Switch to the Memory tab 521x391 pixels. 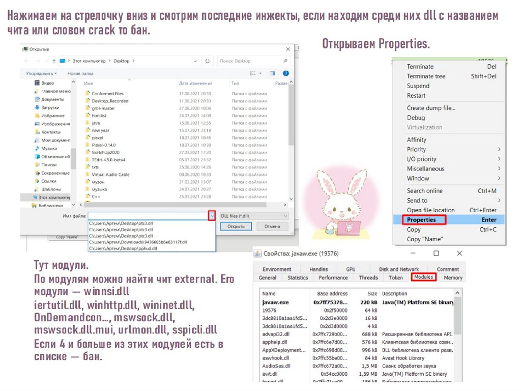point(453,277)
